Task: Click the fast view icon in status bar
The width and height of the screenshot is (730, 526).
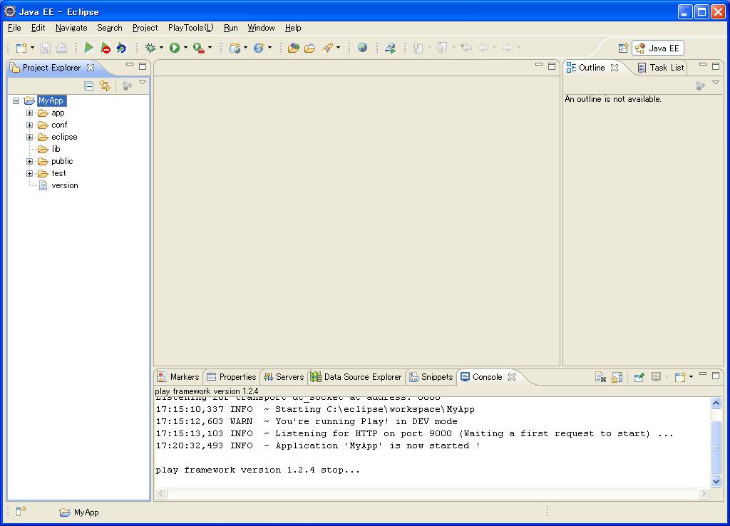Action: tap(21, 512)
